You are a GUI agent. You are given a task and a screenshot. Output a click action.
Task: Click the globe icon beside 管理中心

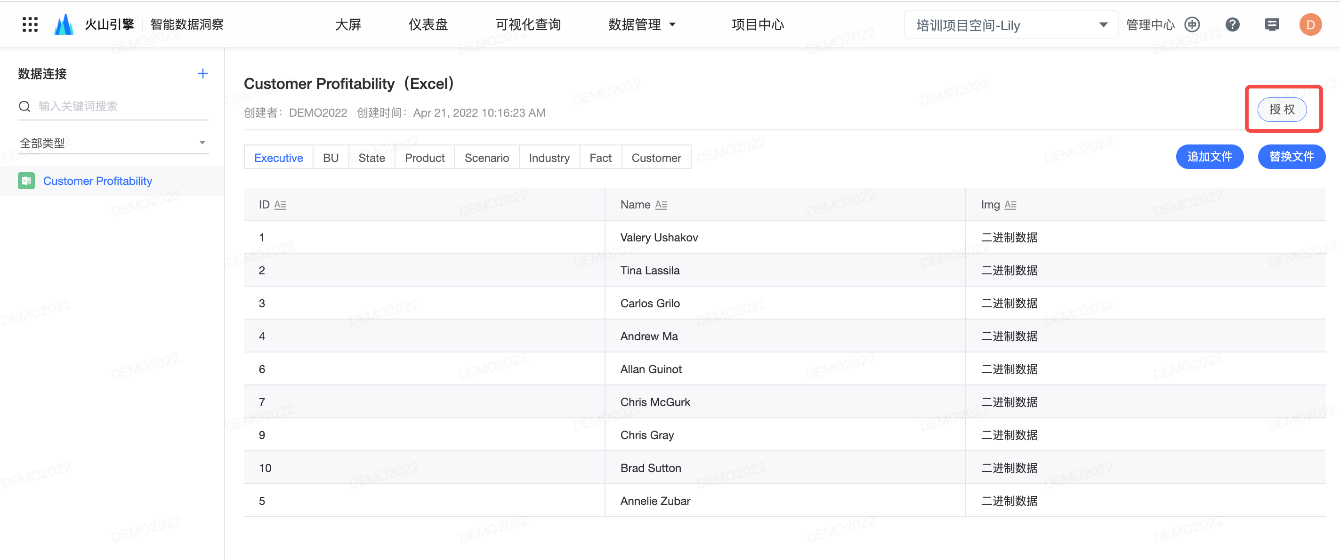tap(1192, 24)
